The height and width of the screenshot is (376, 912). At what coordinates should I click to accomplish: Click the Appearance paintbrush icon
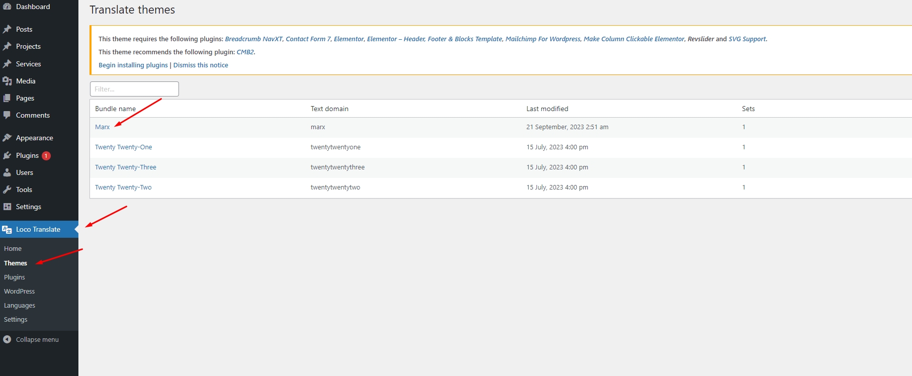[x=7, y=138]
